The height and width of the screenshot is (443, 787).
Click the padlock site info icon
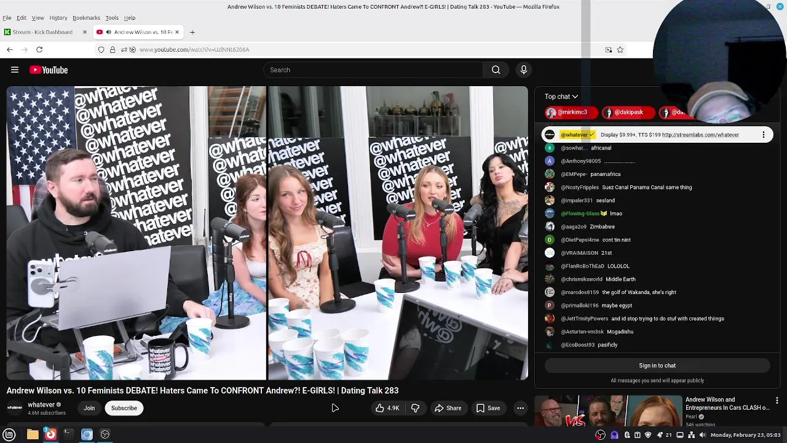point(113,49)
